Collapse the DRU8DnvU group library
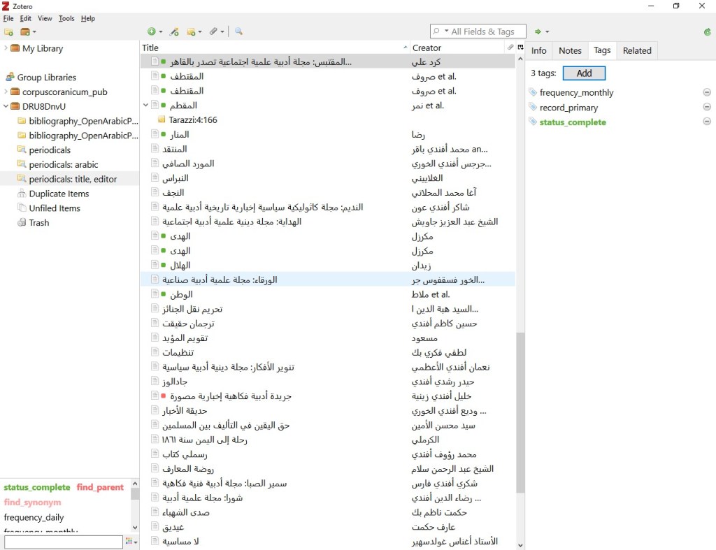 click(6, 106)
